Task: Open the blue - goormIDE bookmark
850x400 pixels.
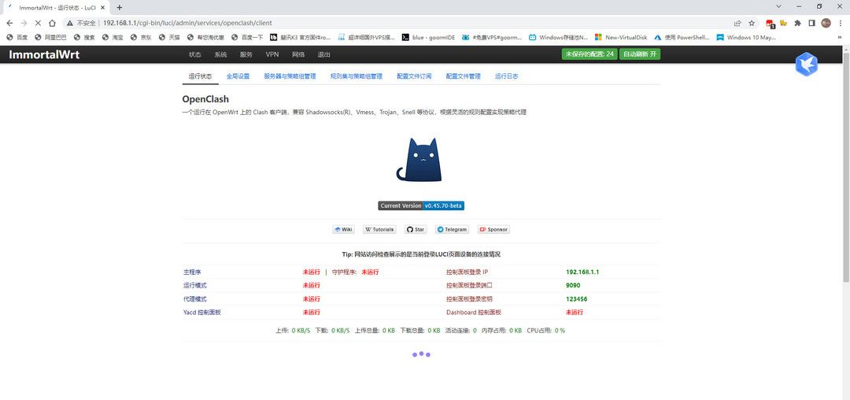Action: coord(428,37)
